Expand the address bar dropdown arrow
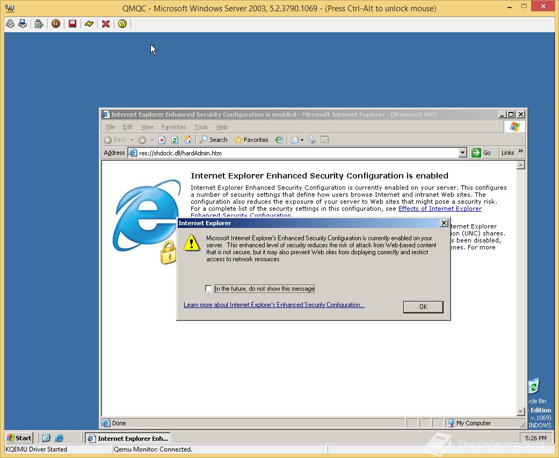Screen dimensions: 559x458 463,153
